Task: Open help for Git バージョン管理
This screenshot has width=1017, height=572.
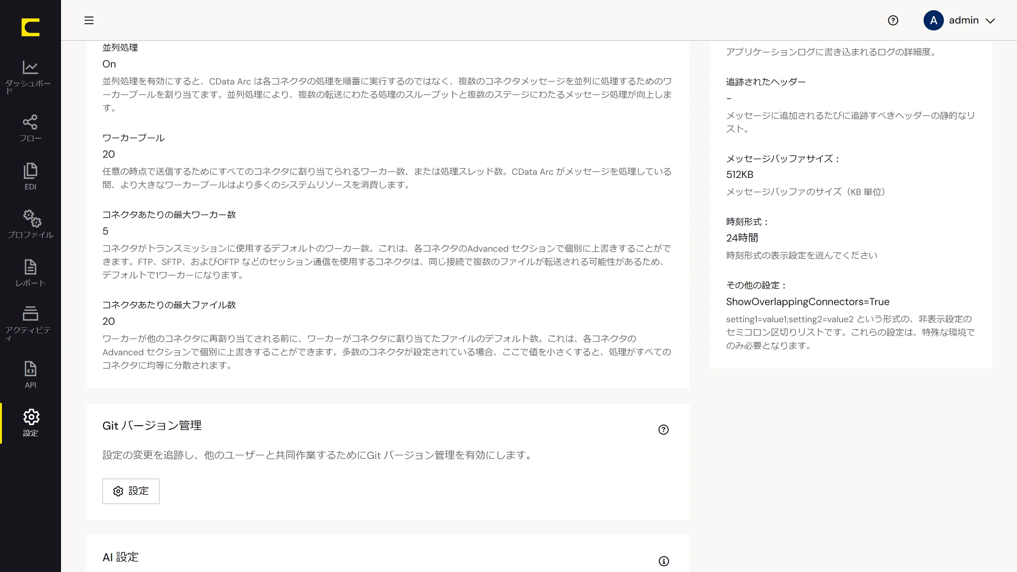Action: coord(664,430)
